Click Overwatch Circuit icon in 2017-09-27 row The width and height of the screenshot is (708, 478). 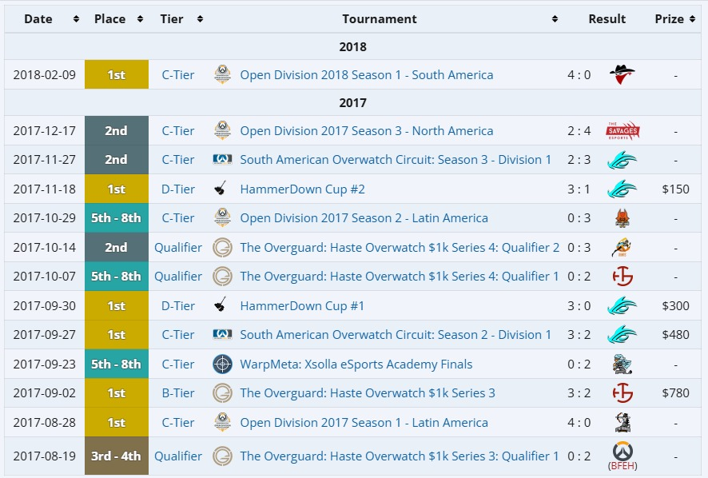pyautogui.click(x=222, y=334)
